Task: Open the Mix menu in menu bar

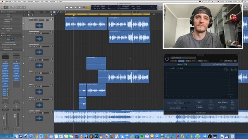Action: click(42, 2)
